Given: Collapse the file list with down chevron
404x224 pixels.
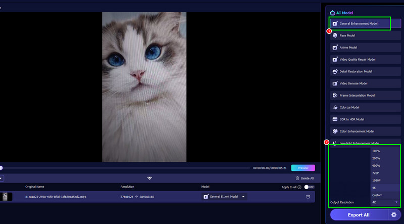Looking at the screenshot, I should [149, 178].
